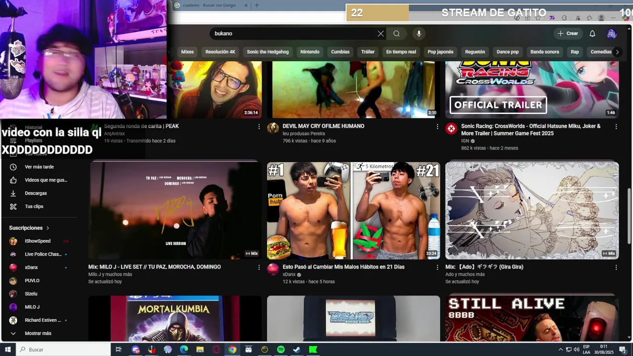Screen dimensions: 633x356
Task: Open Steam from the taskbar
Action: (297, 350)
